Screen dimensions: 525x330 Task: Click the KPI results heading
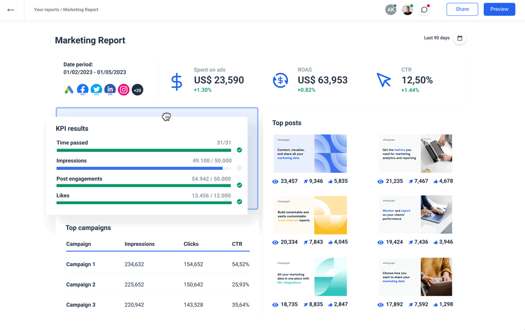[x=72, y=129]
